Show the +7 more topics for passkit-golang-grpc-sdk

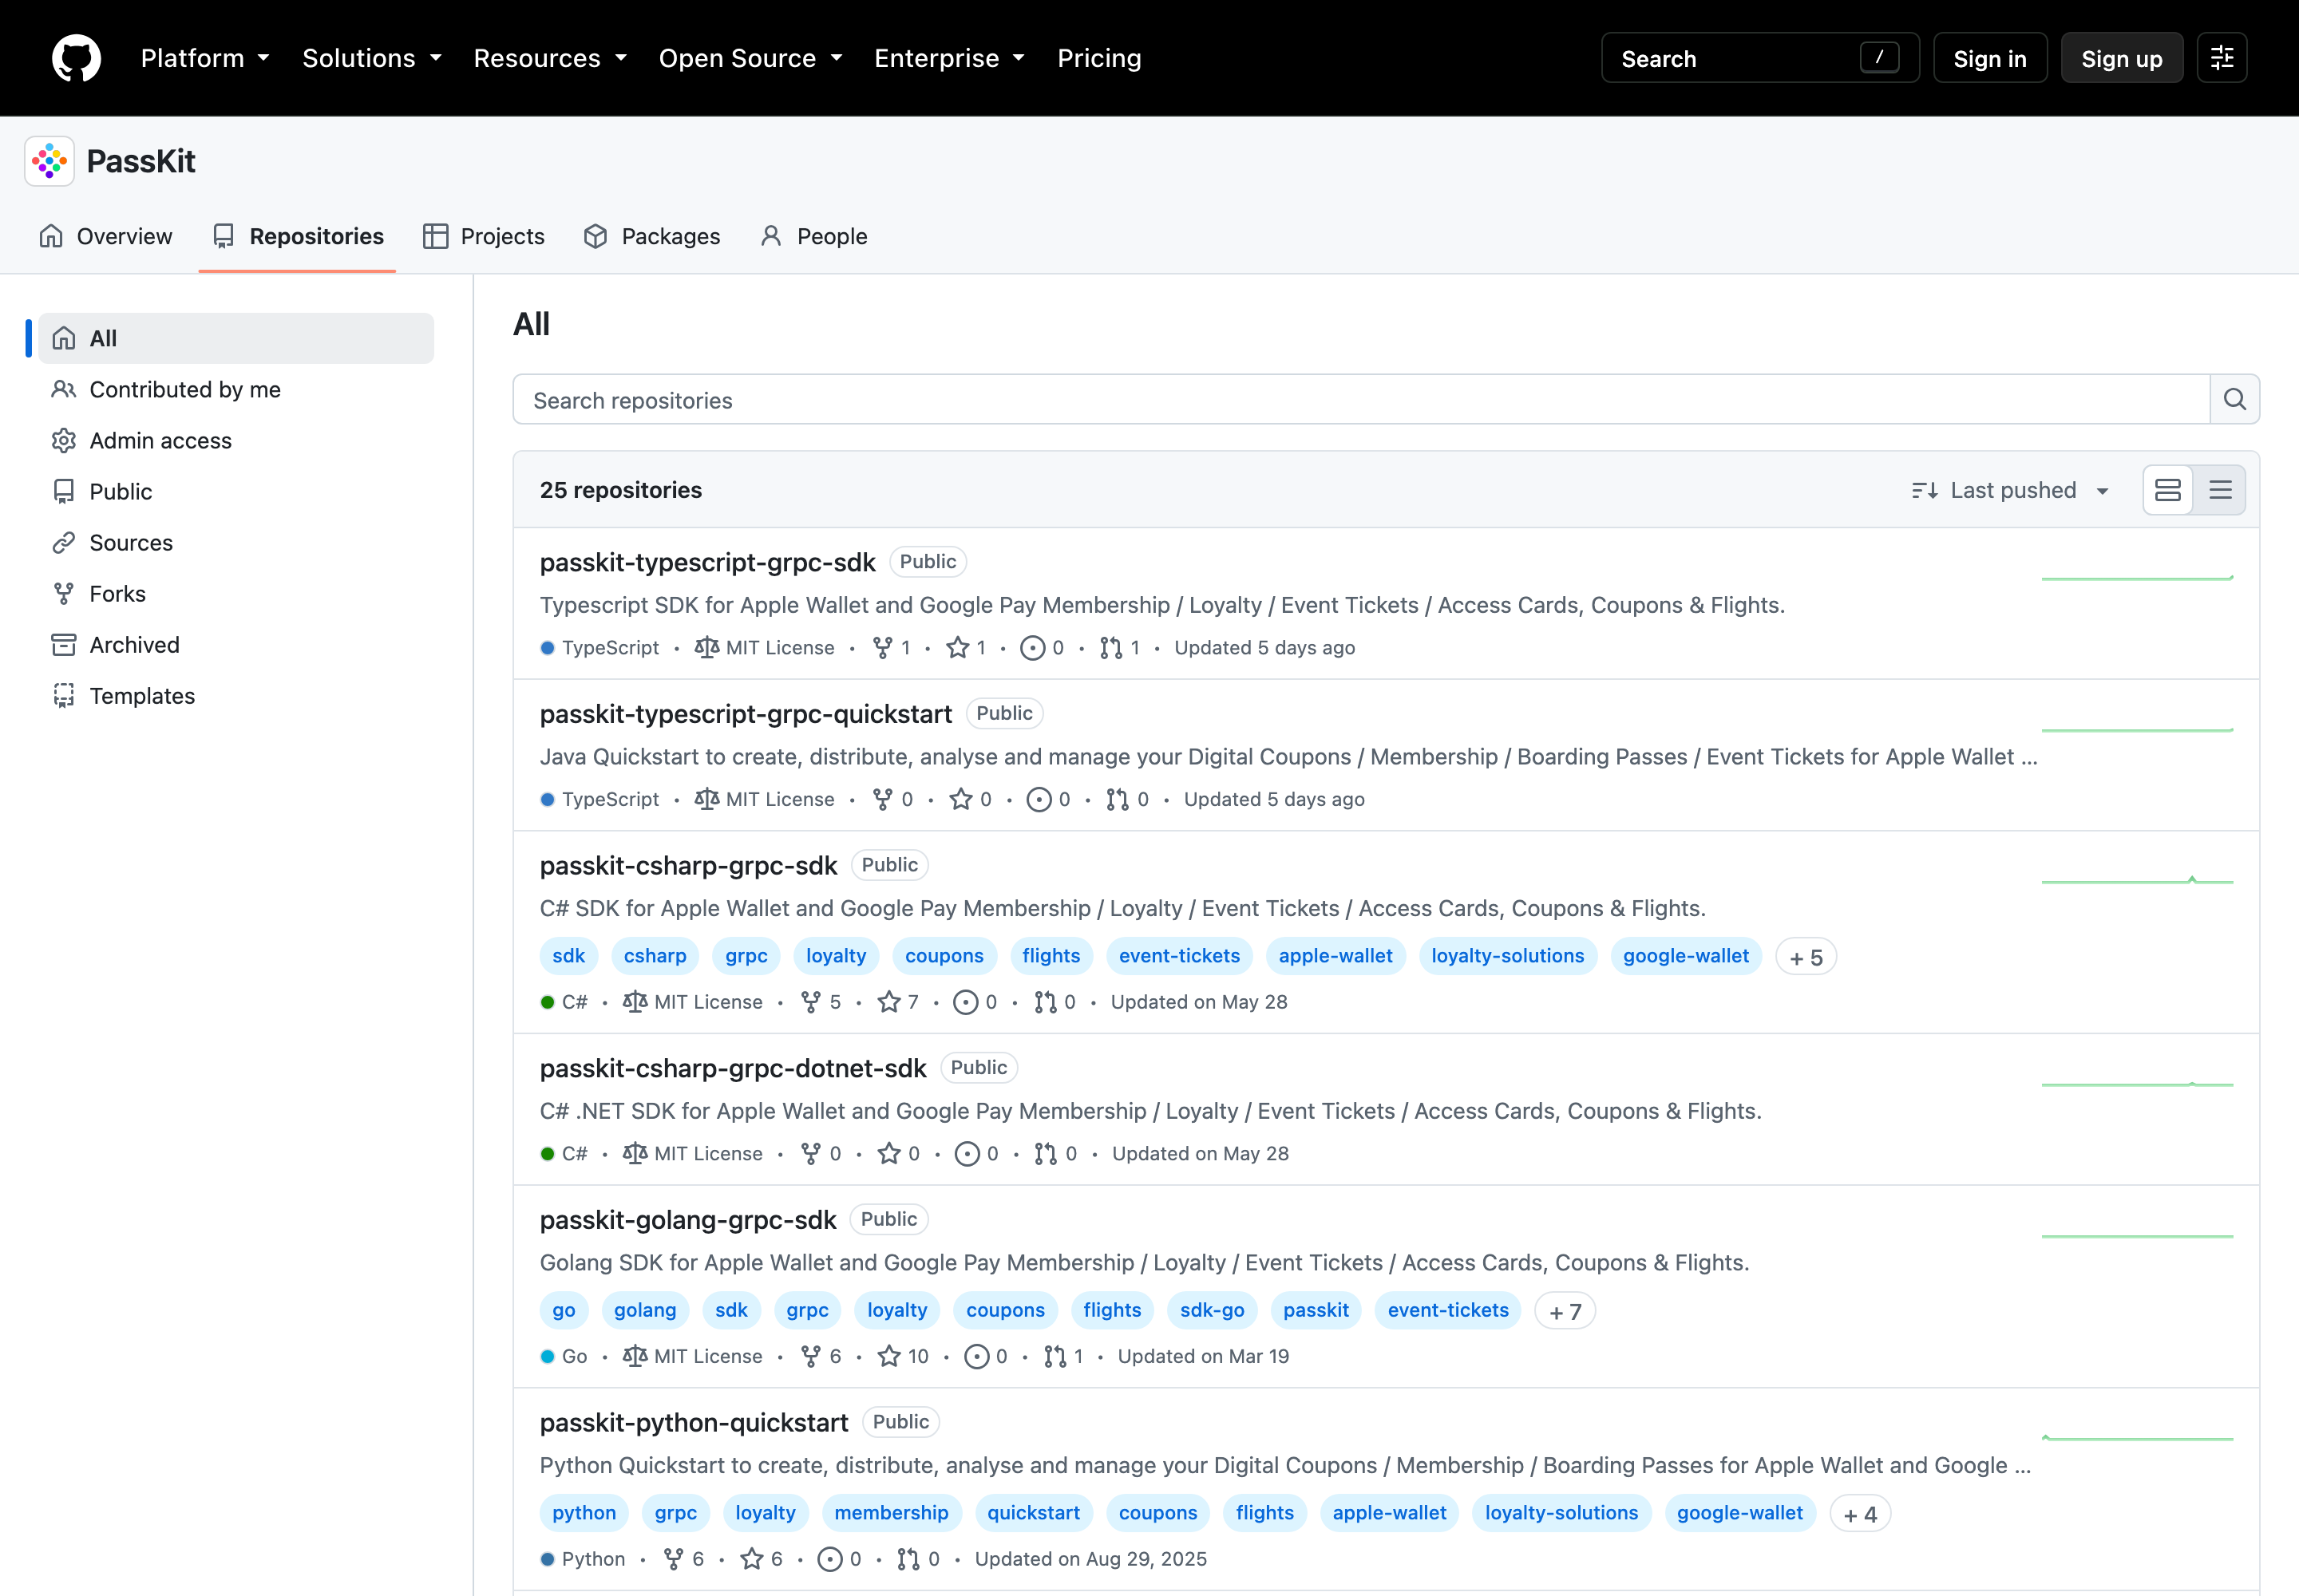click(x=1565, y=1310)
